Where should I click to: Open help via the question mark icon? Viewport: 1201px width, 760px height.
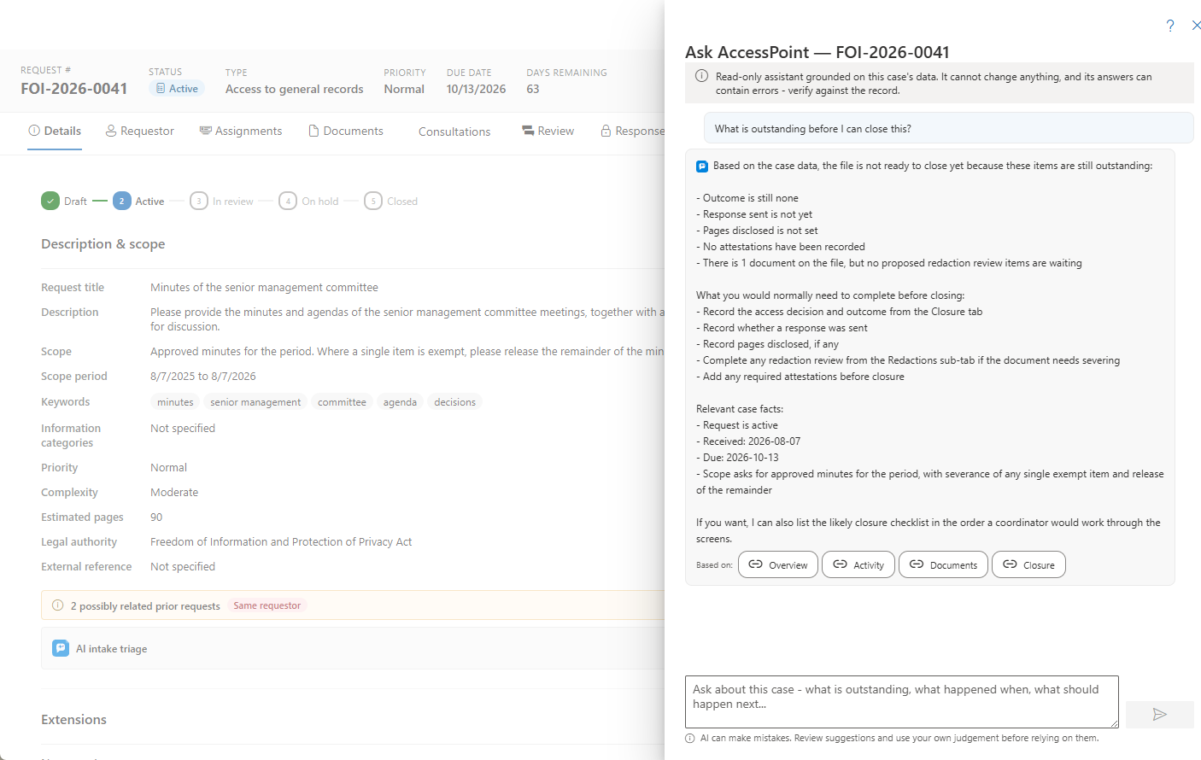coord(1170,26)
